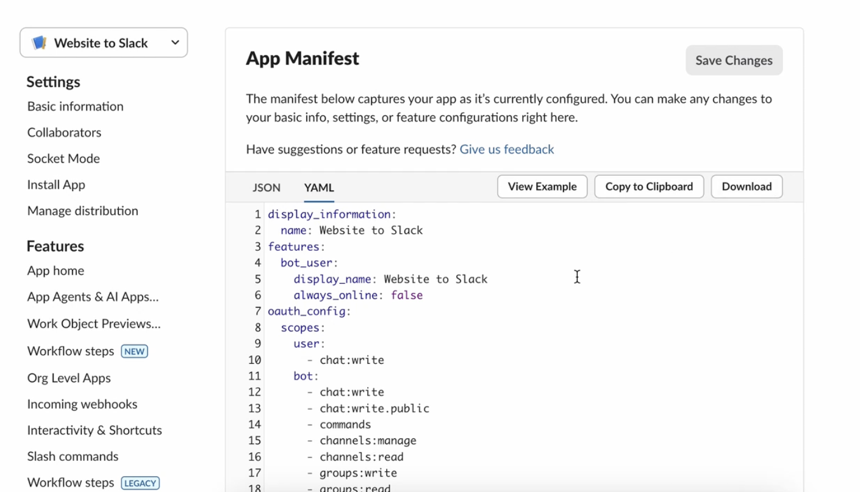
Task: Navigate to Socket Mode settings
Action: click(x=63, y=159)
